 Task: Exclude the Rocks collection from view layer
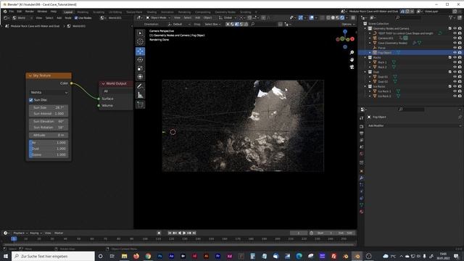450,57
